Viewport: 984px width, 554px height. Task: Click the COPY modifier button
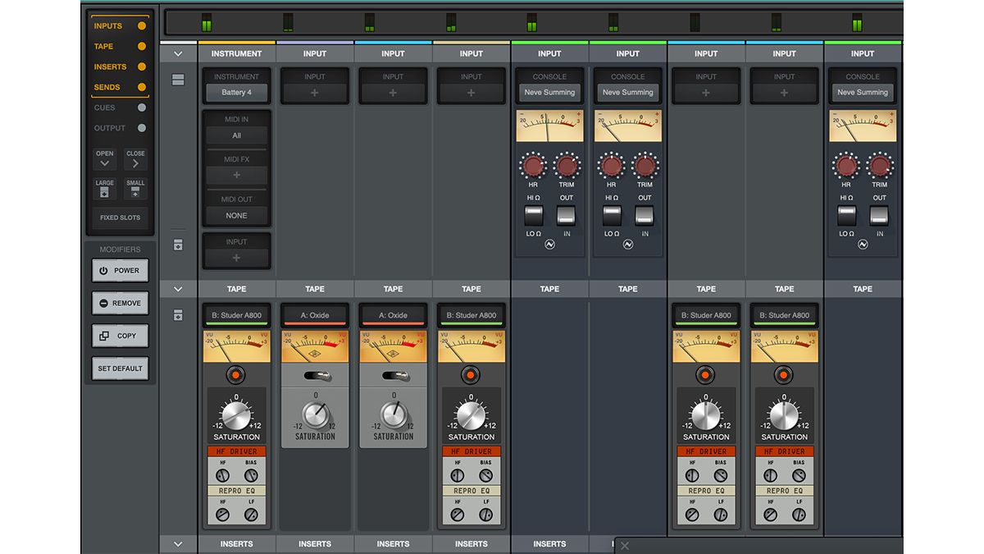(x=120, y=336)
